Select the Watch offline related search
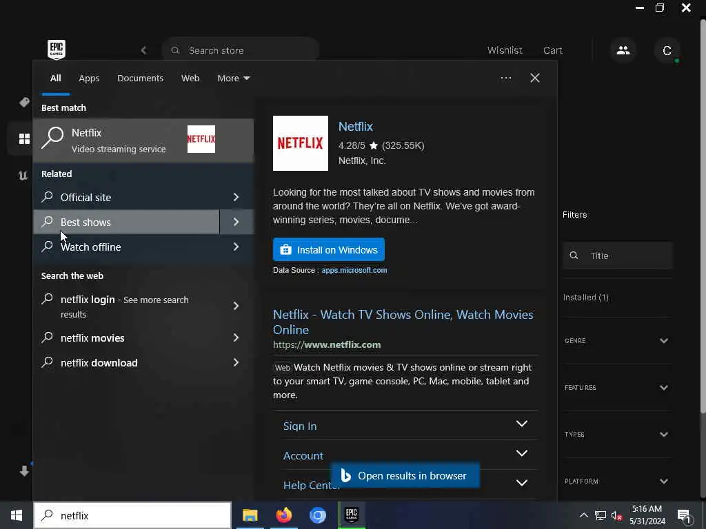 point(127,247)
